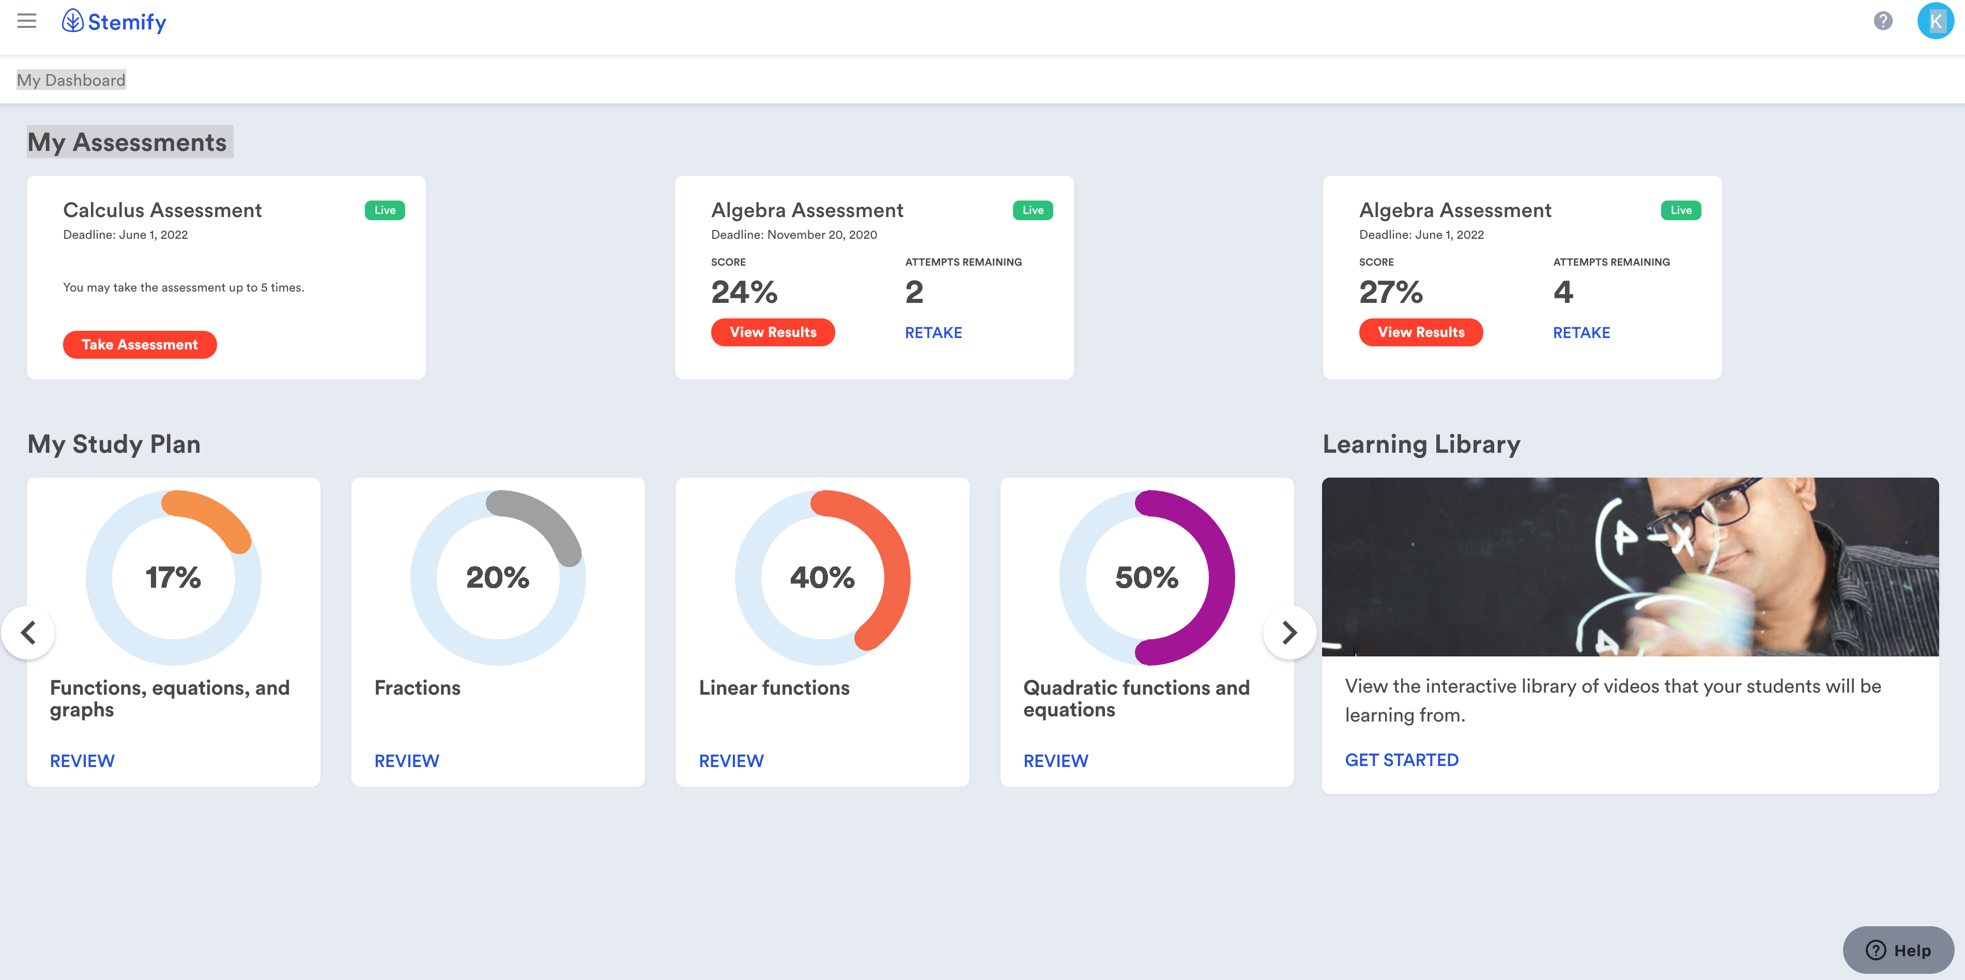Start the Calculus Assessment
This screenshot has width=1965, height=980.
tap(140, 345)
